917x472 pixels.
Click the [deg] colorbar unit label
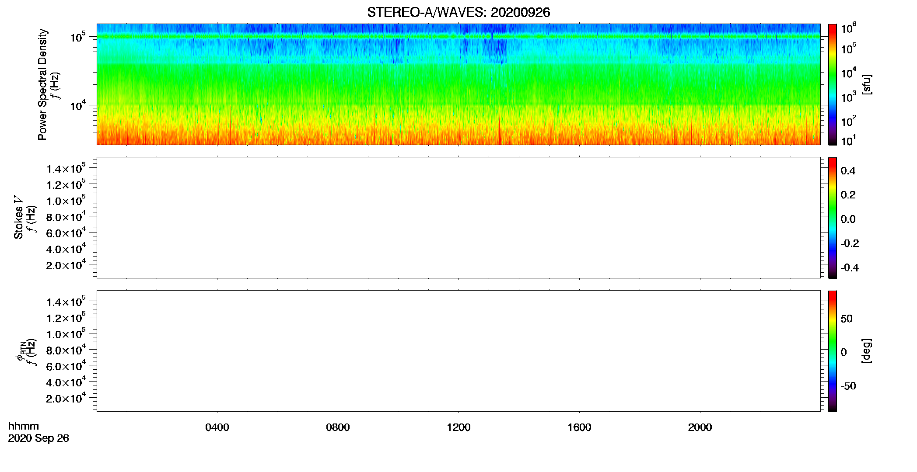tap(866, 351)
